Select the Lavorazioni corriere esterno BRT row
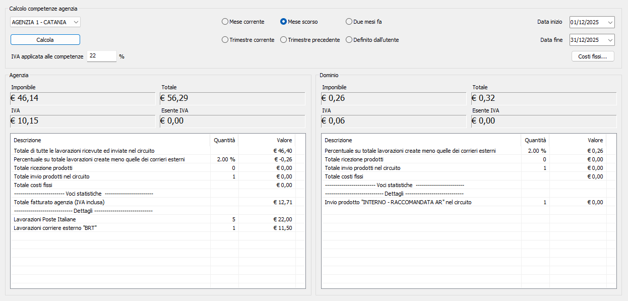The image size is (628, 301). click(x=55, y=228)
